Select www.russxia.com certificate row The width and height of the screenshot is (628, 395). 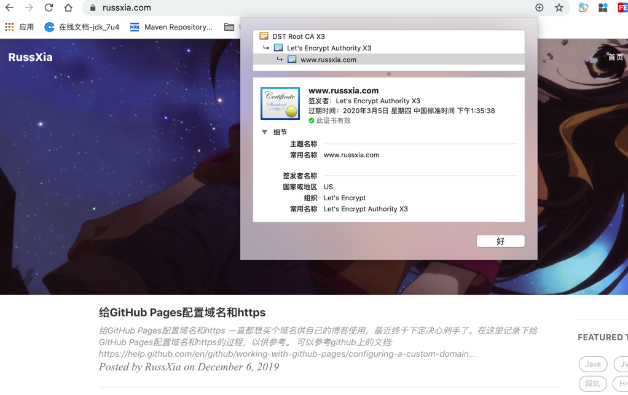pyautogui.click(x=389, y=59)
